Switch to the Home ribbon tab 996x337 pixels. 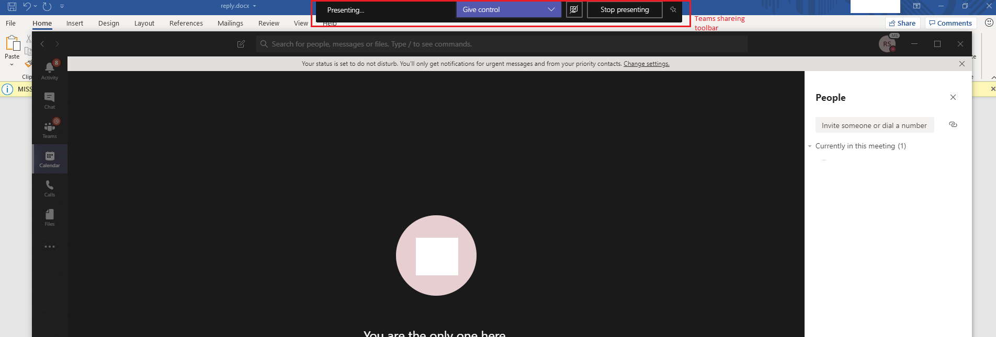pyautogui.click(x=42, y=24)
